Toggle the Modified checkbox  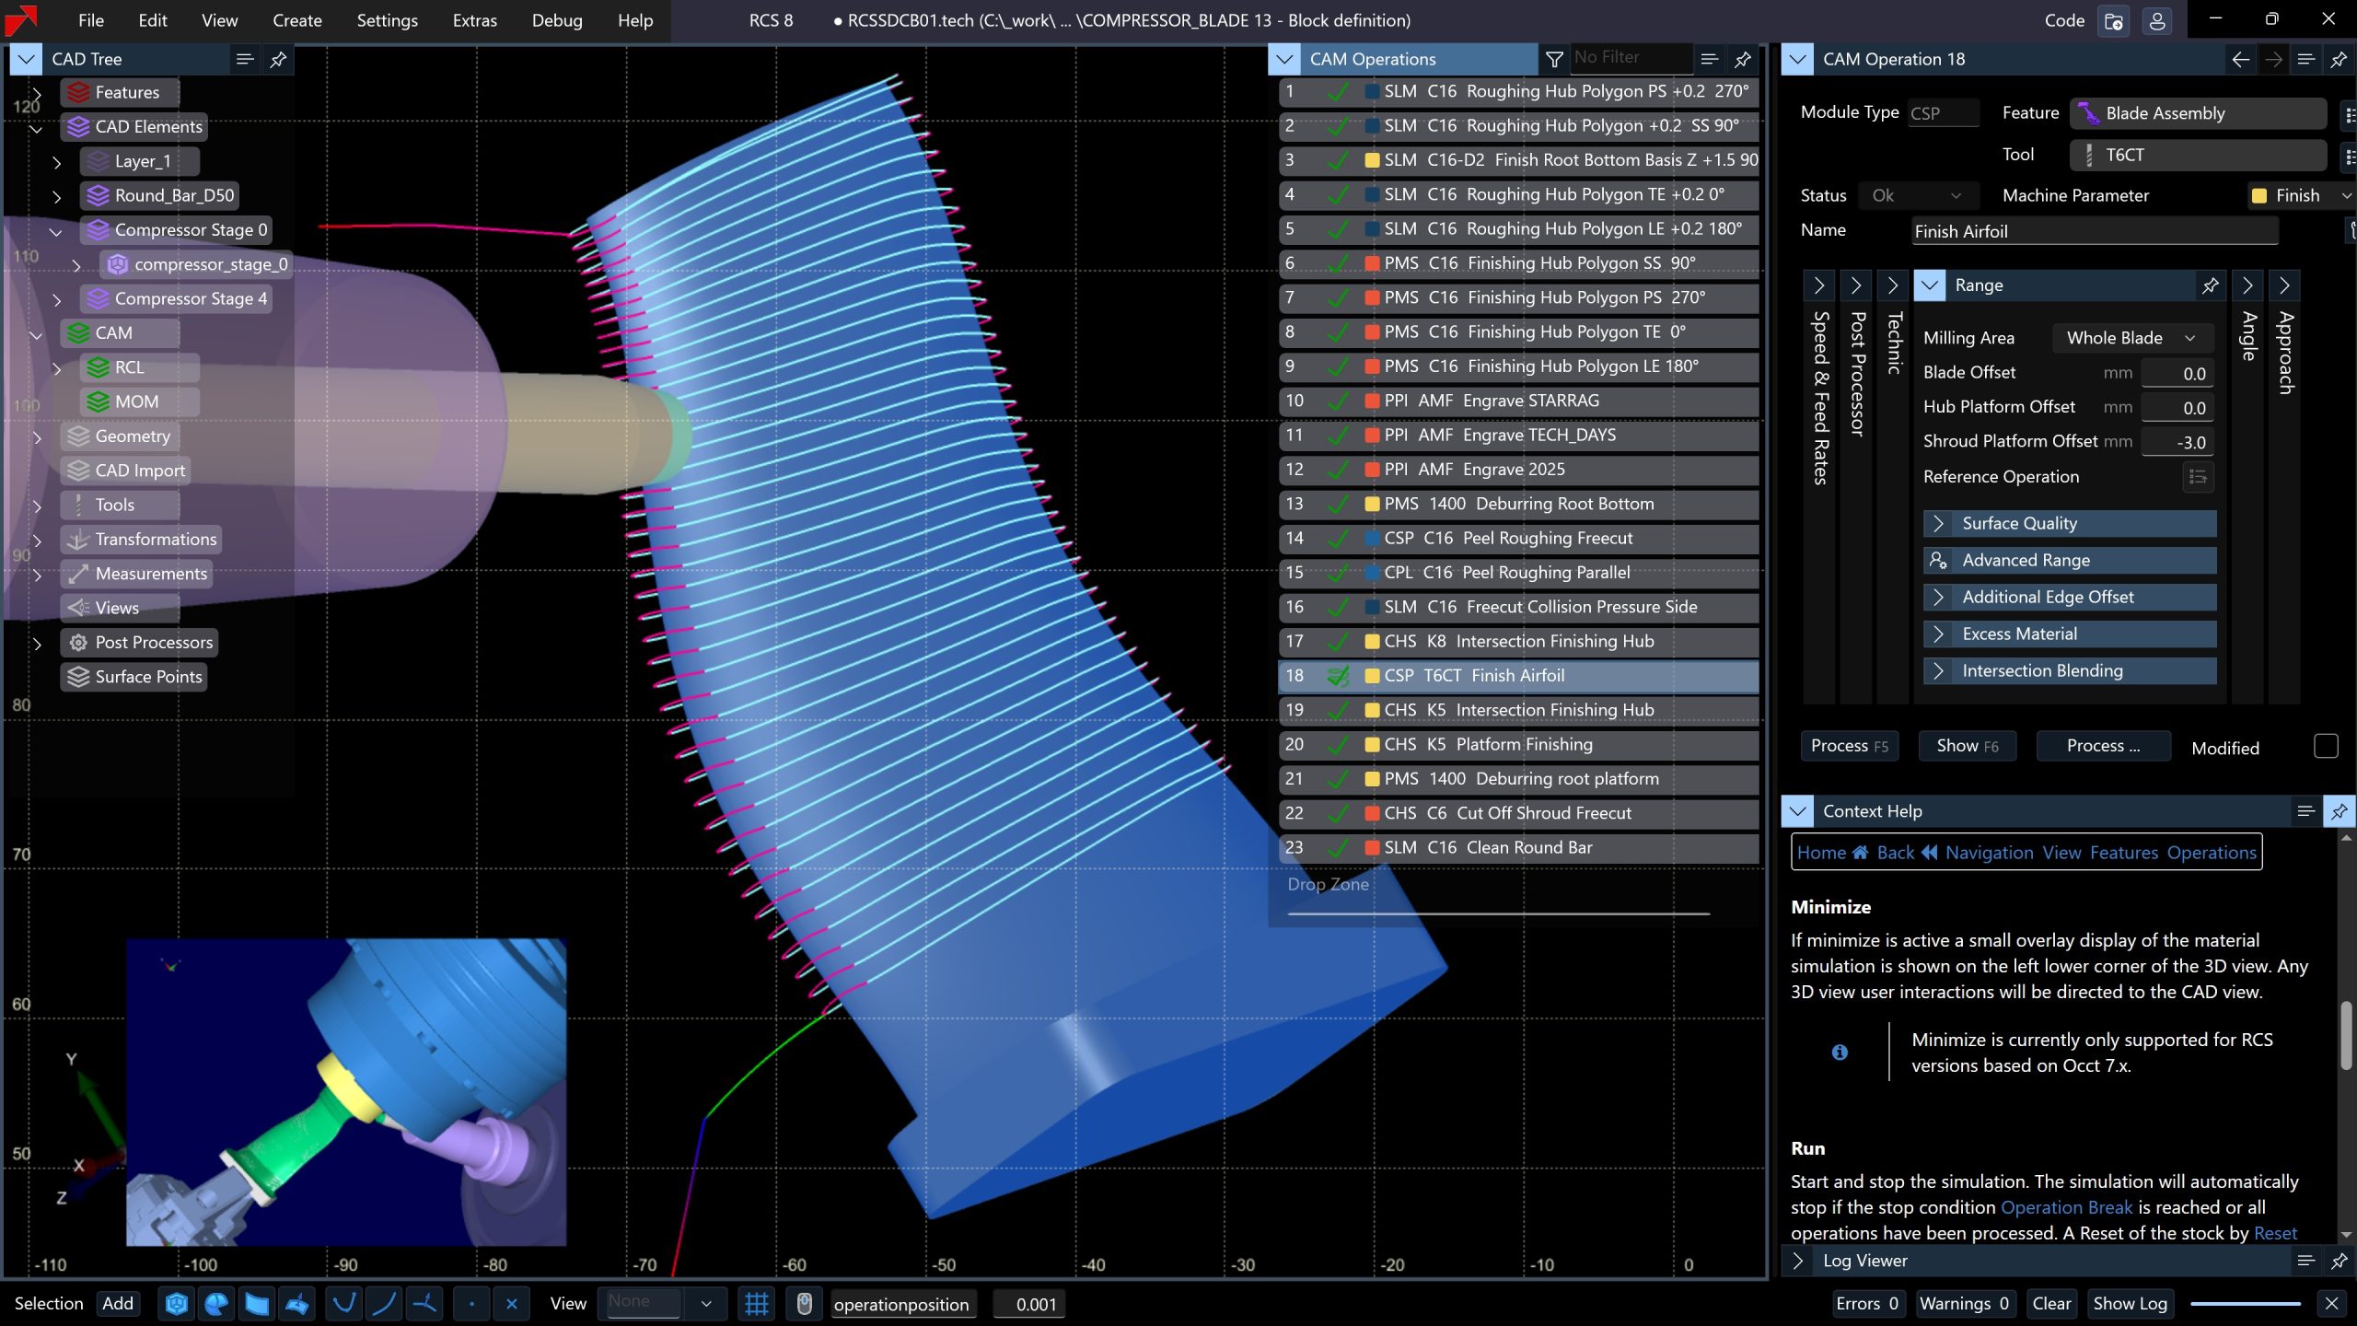pyautogui.click(x=2325, y=746)
